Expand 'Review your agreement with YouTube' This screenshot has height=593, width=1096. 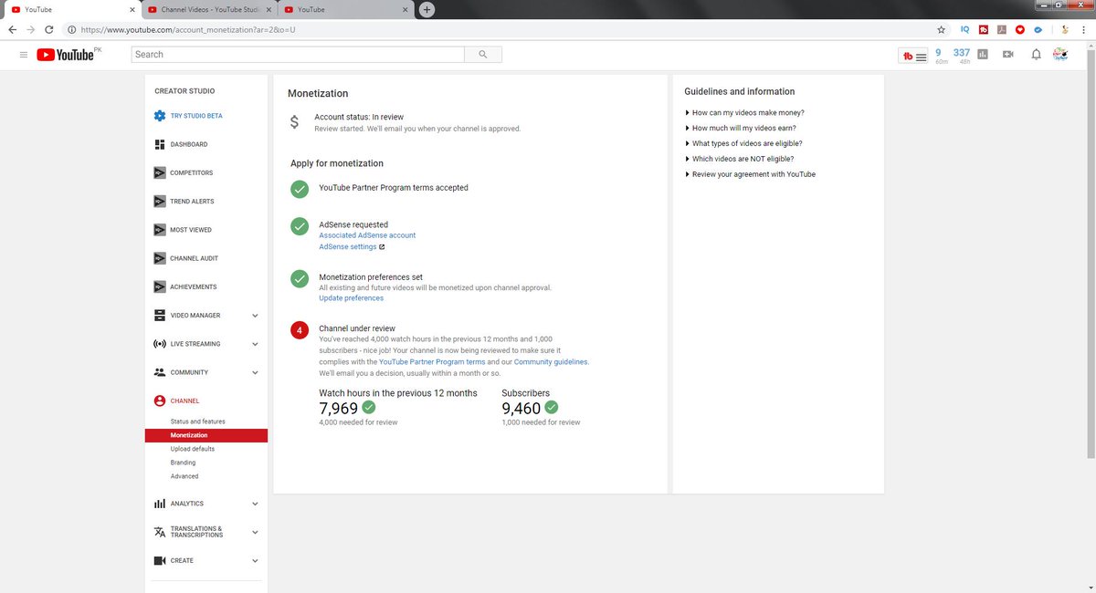pyautogui.click(x=750, y=174)
